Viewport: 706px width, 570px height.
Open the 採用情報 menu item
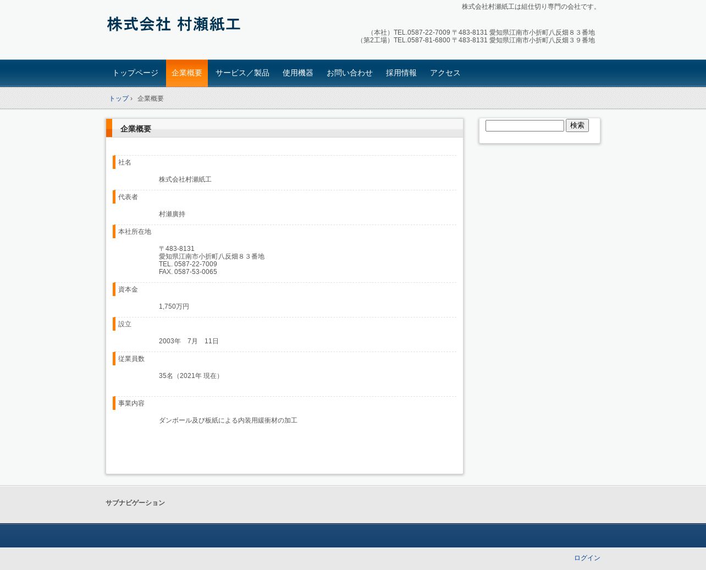[401, 73]
